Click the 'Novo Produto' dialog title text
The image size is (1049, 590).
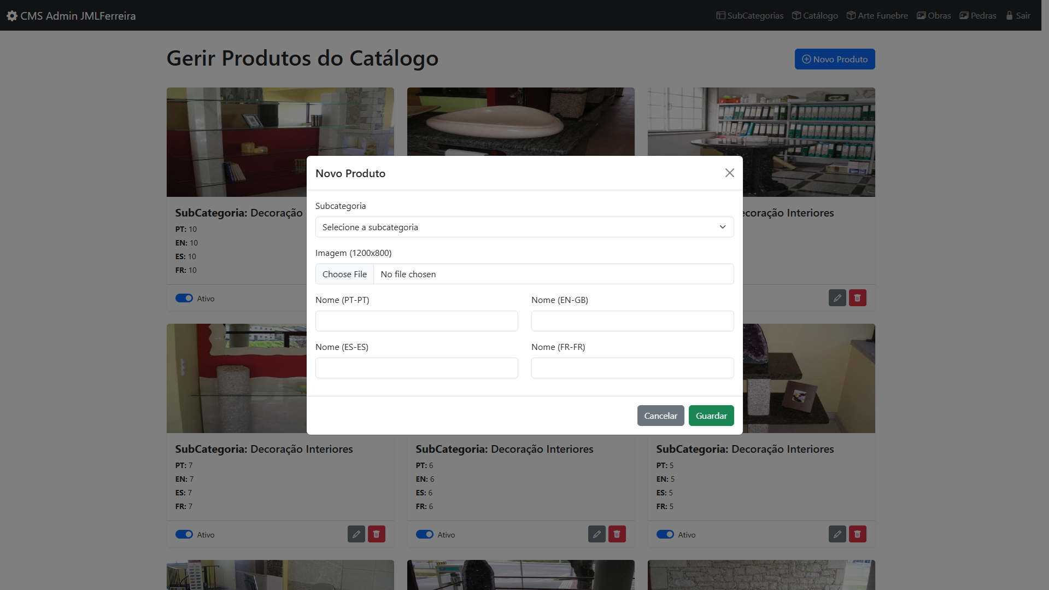click(x=350, y=173)
